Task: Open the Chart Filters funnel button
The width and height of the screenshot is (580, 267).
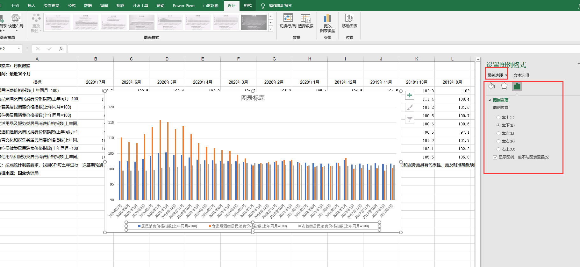Action: coord(410,119)
